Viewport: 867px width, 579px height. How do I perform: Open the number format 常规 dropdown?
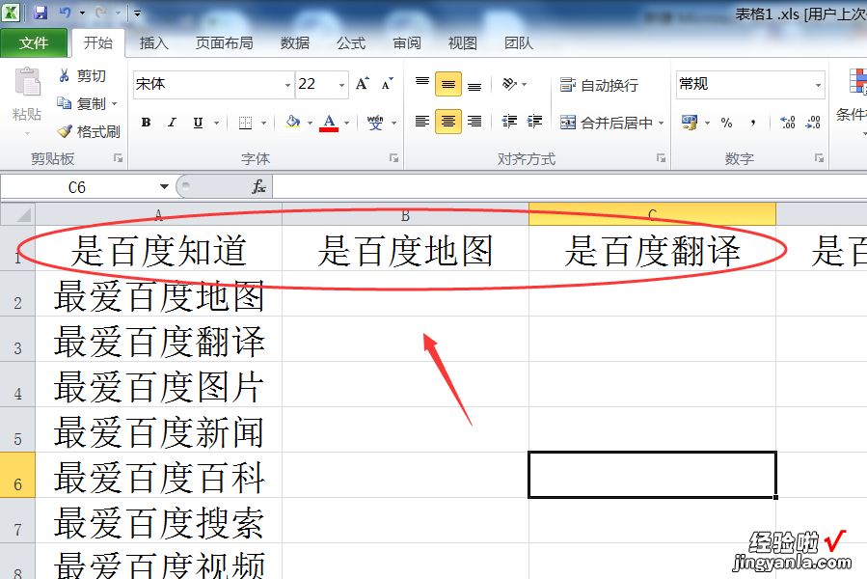(818, 85)
